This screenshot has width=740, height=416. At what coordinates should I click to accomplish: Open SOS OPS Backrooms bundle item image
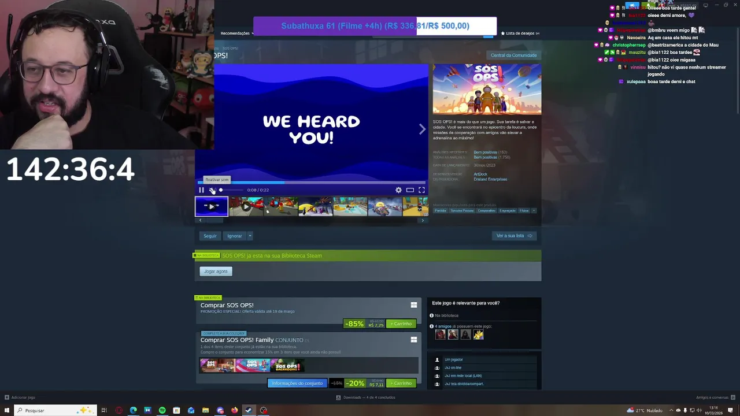(x=287, y=365)
